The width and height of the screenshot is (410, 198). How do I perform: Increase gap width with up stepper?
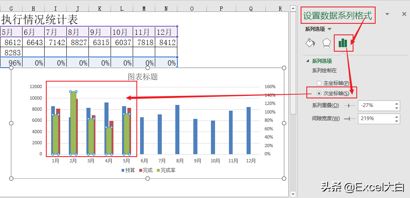pyautogui.click(x=397, y=116)
